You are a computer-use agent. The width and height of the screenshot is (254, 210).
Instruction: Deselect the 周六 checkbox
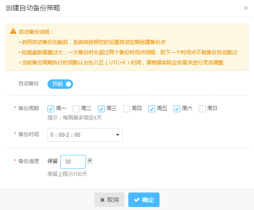pos(177,109)
